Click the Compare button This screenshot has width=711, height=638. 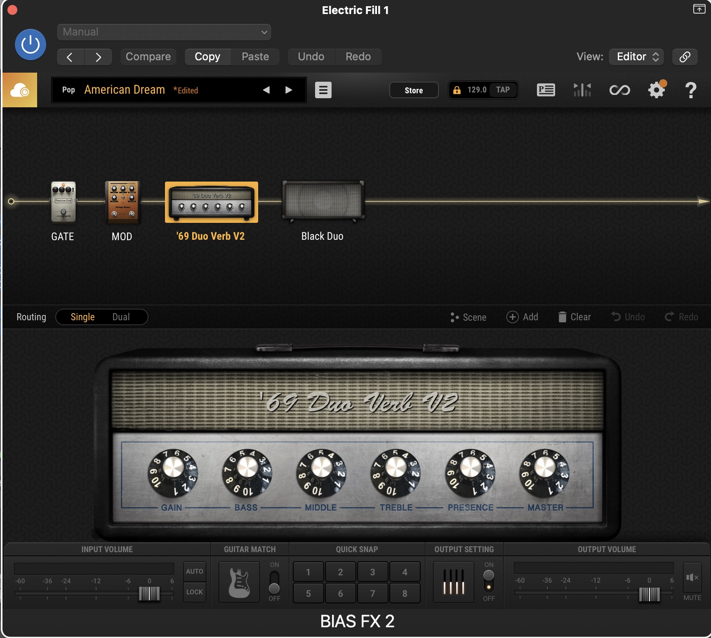pos(148,57)
